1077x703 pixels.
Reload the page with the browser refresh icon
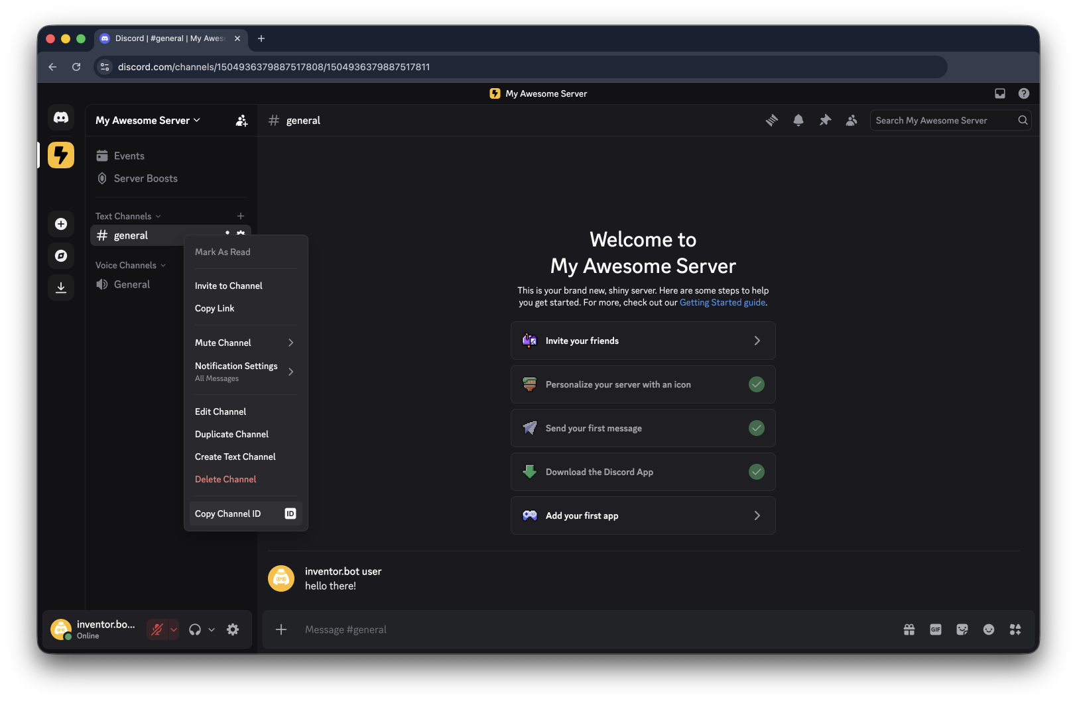click(76, 67)
